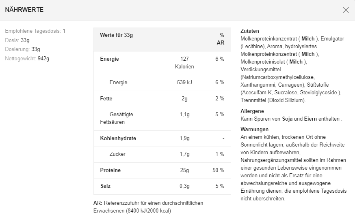
Task: Click the Empfohlene Tagesdosis label
Action: click(33, 31)
